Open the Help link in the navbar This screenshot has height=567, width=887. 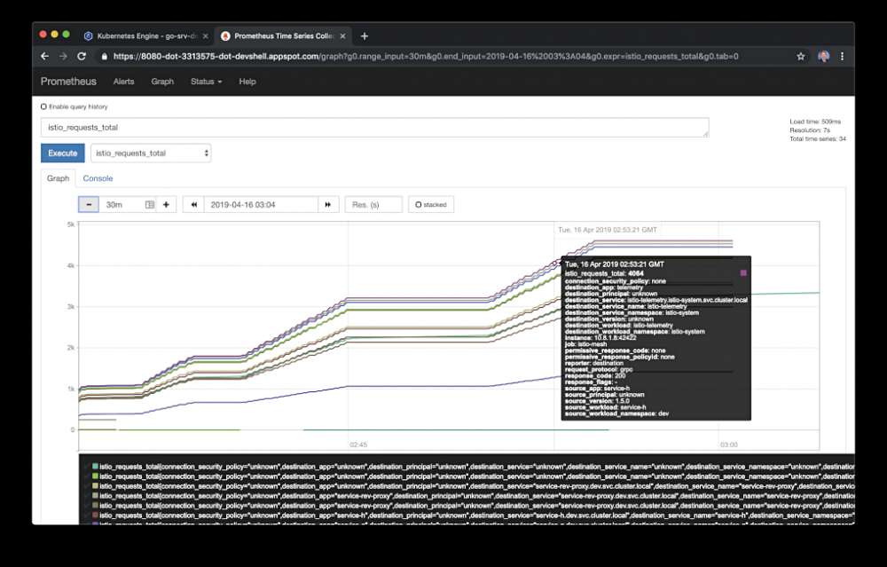(247, 82)
